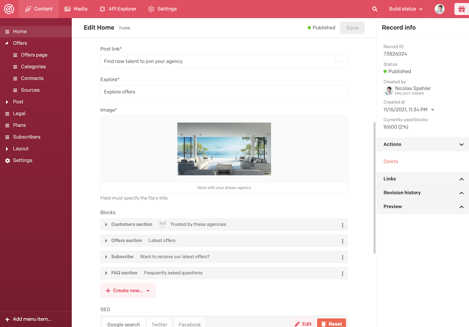Click the Save button

pyautogui.click(x=352, y=28)
